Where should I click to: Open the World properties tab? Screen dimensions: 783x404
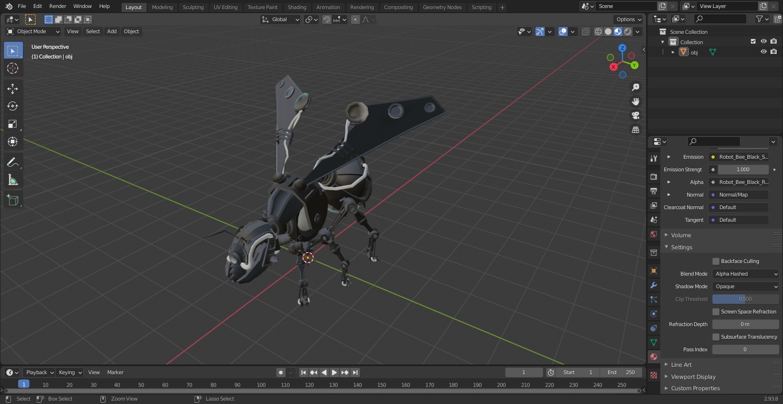tap(653, 234)
